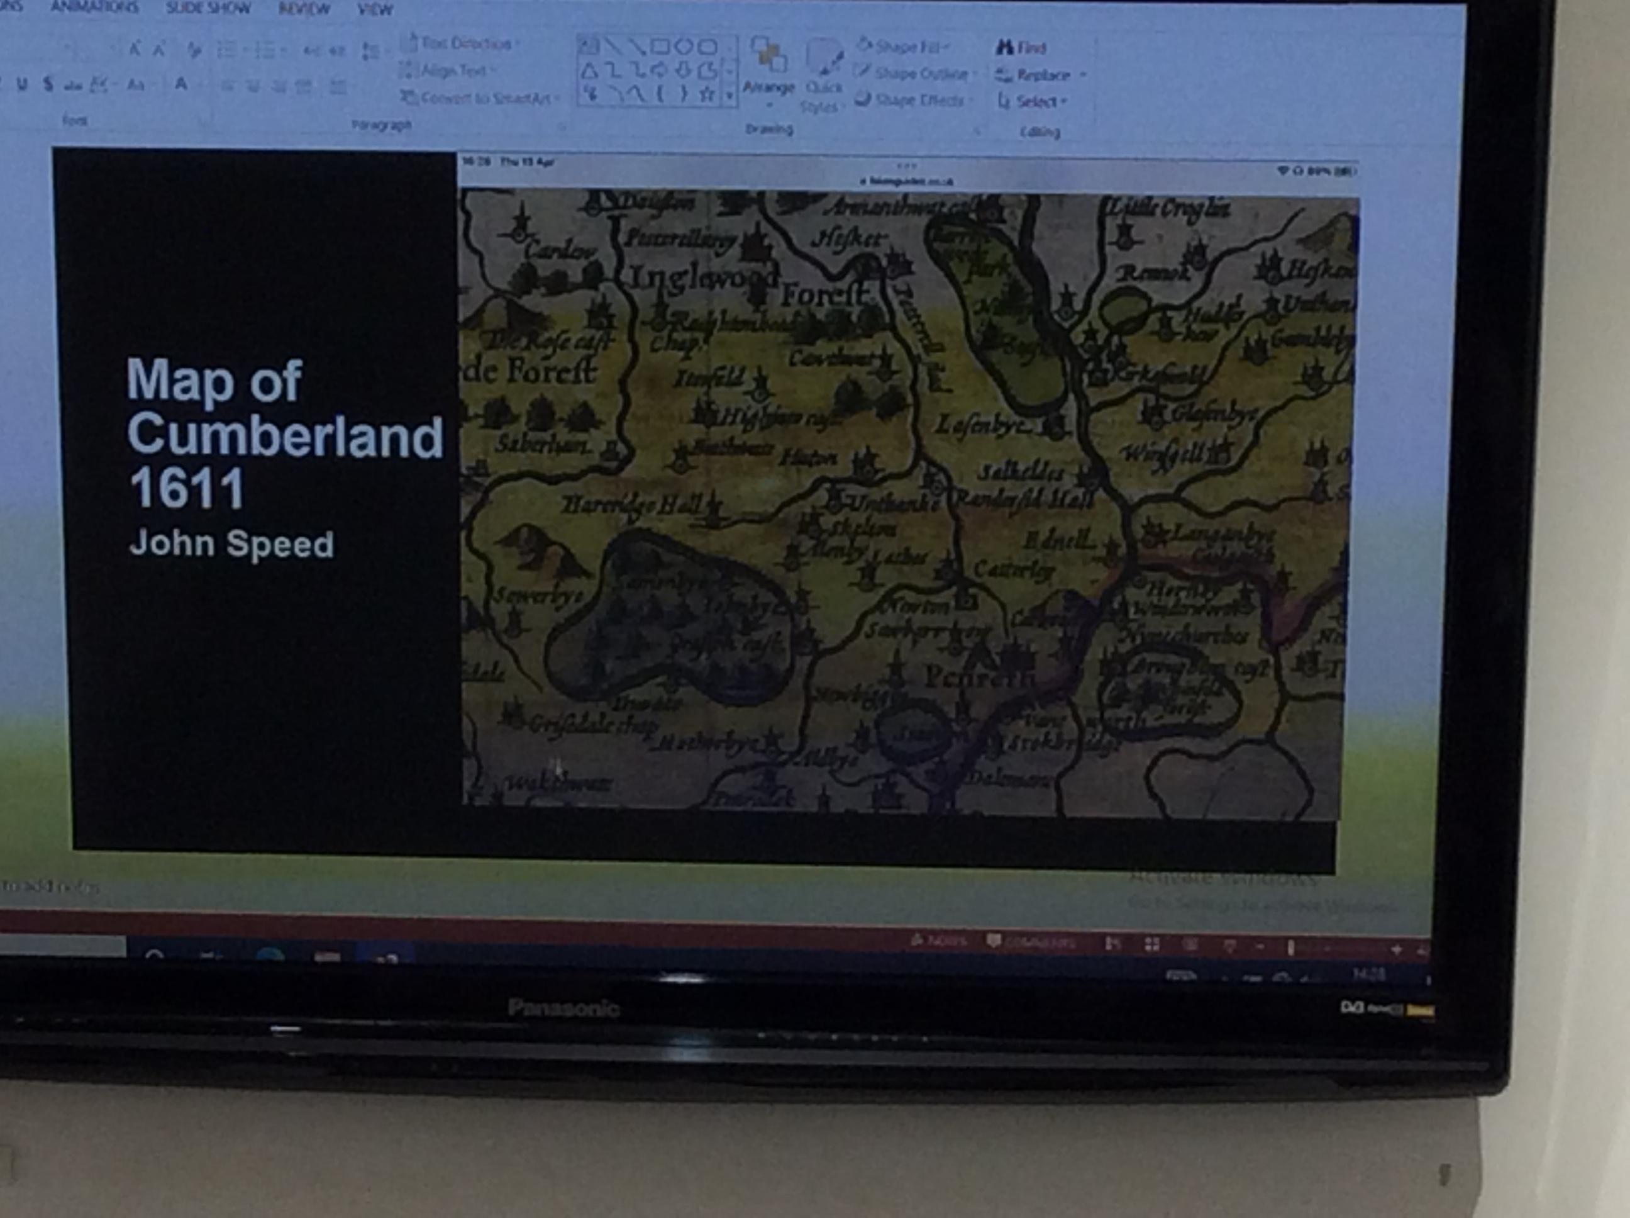Viewport: 1630px width, 1218px height.
Task: Open the SLIDE SHOW ribbon tab
Action: 208,8
